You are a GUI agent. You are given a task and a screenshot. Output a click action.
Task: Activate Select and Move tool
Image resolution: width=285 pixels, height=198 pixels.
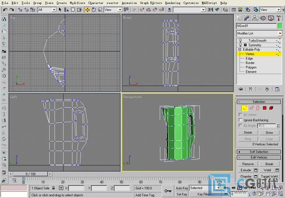tap(87, 10)
